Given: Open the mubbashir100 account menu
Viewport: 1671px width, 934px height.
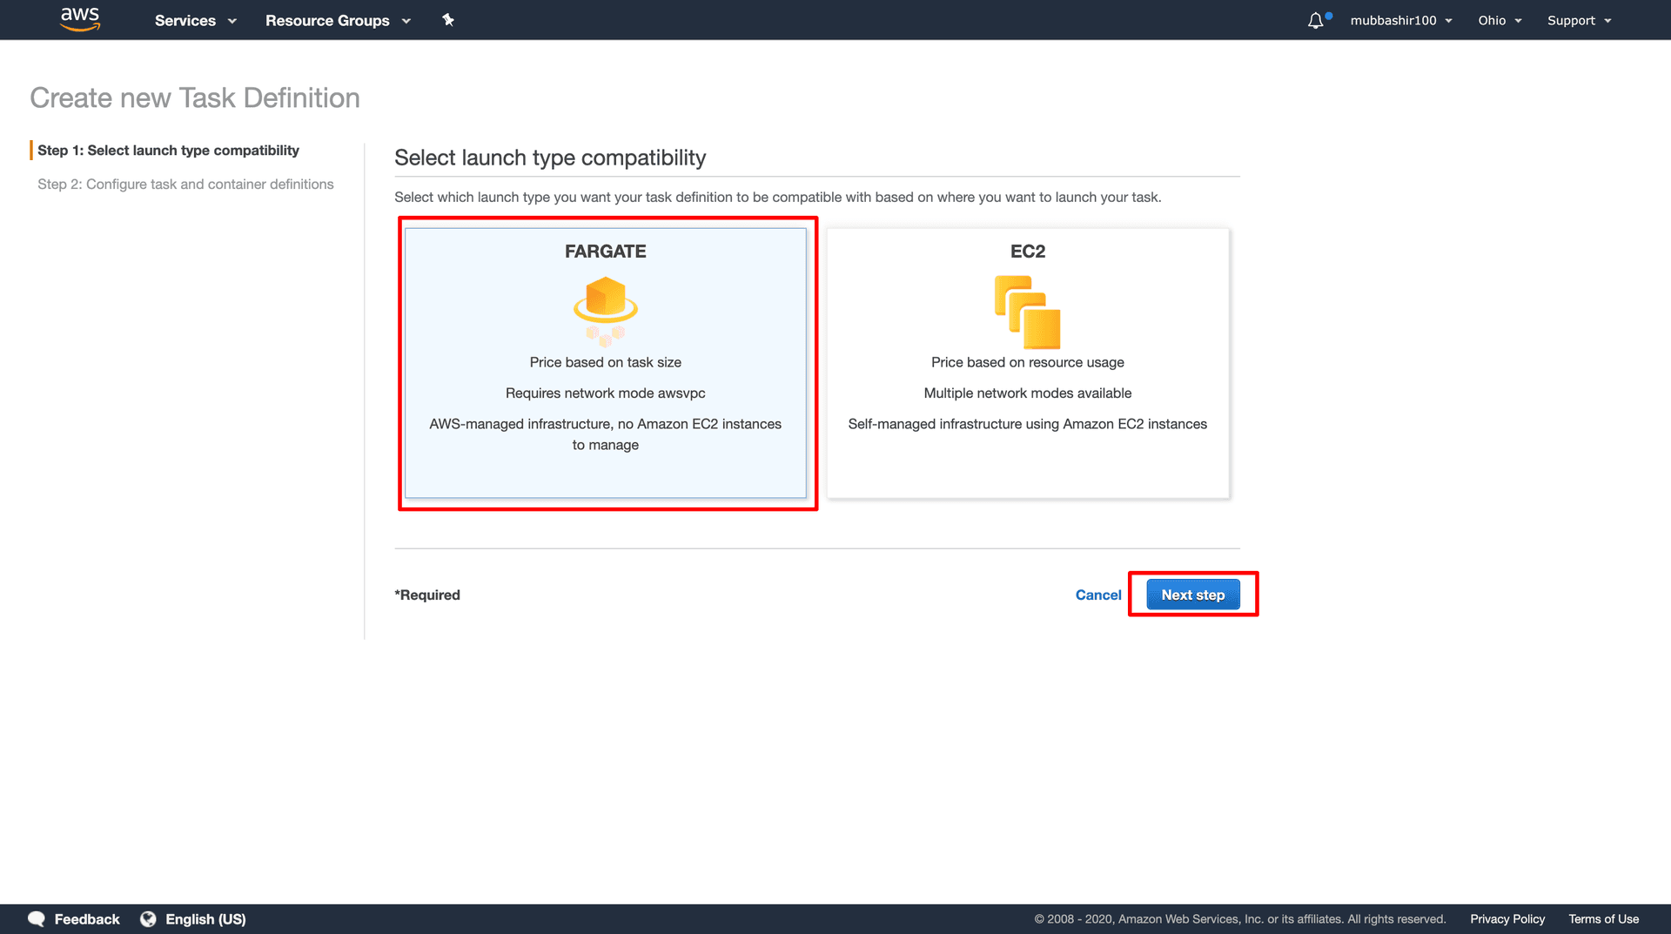Looking at the screenshot, I should tap(1401, 20).
